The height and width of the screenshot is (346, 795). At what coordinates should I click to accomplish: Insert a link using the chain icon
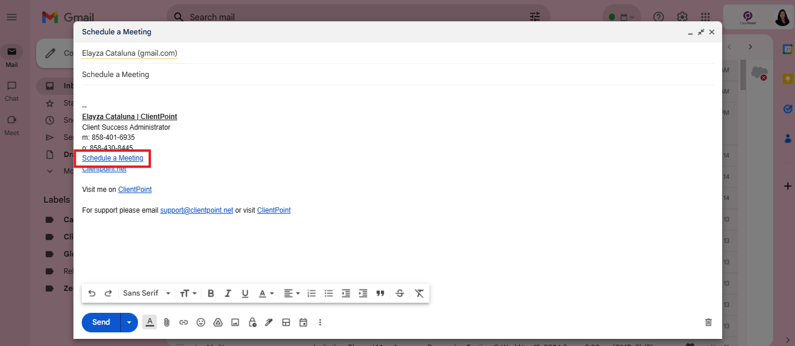pyautogui.click(x=184, y=322)
